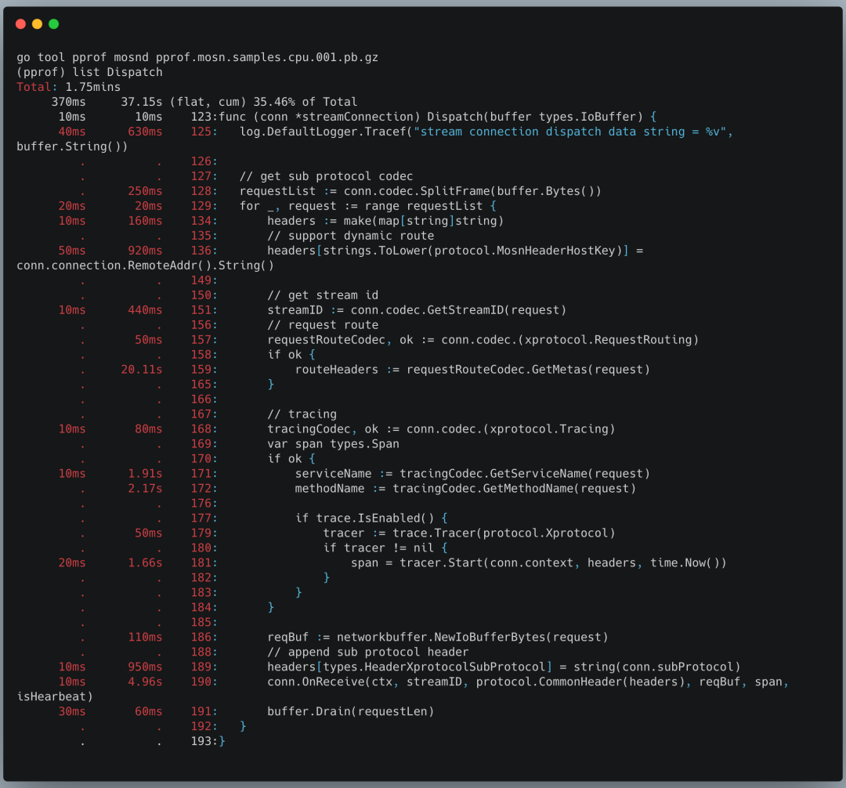Screen dimensions: 846x788
Task: Click the buffer.Drain(requestLen) line 191
Action: (350, 711)
